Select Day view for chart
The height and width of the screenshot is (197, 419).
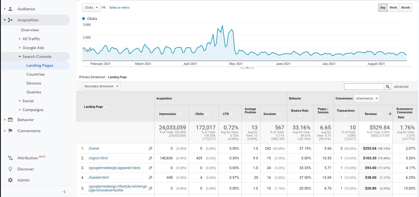(x=383, y=7)
